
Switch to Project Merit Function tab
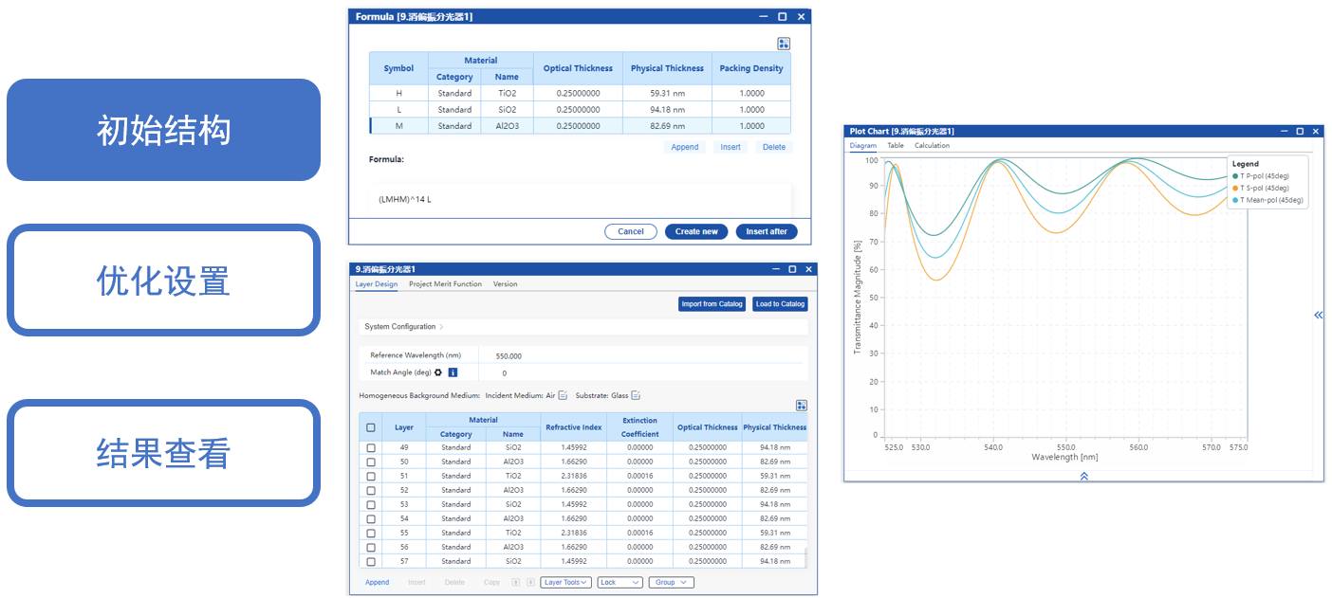445,284
